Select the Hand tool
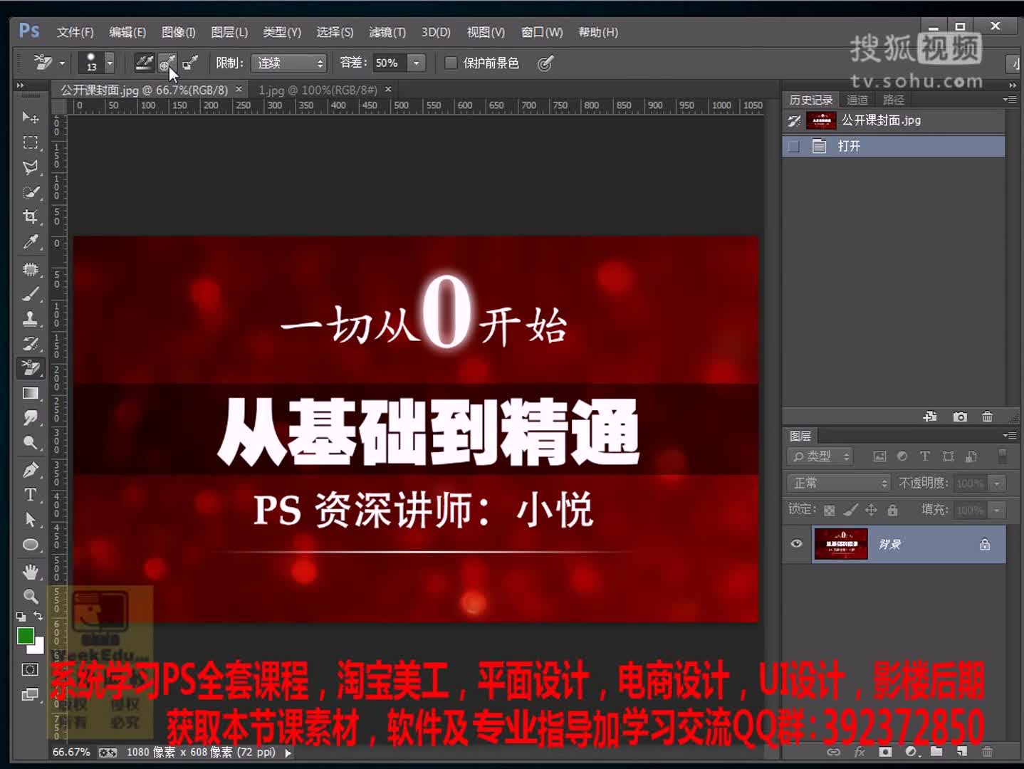The height and width of the screenshot is (769, 1024). (x=30, y=572)
